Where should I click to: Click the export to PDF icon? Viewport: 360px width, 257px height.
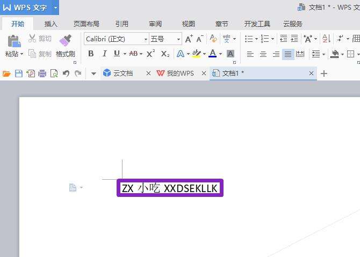pyautogui.click(x=31, y=74)
